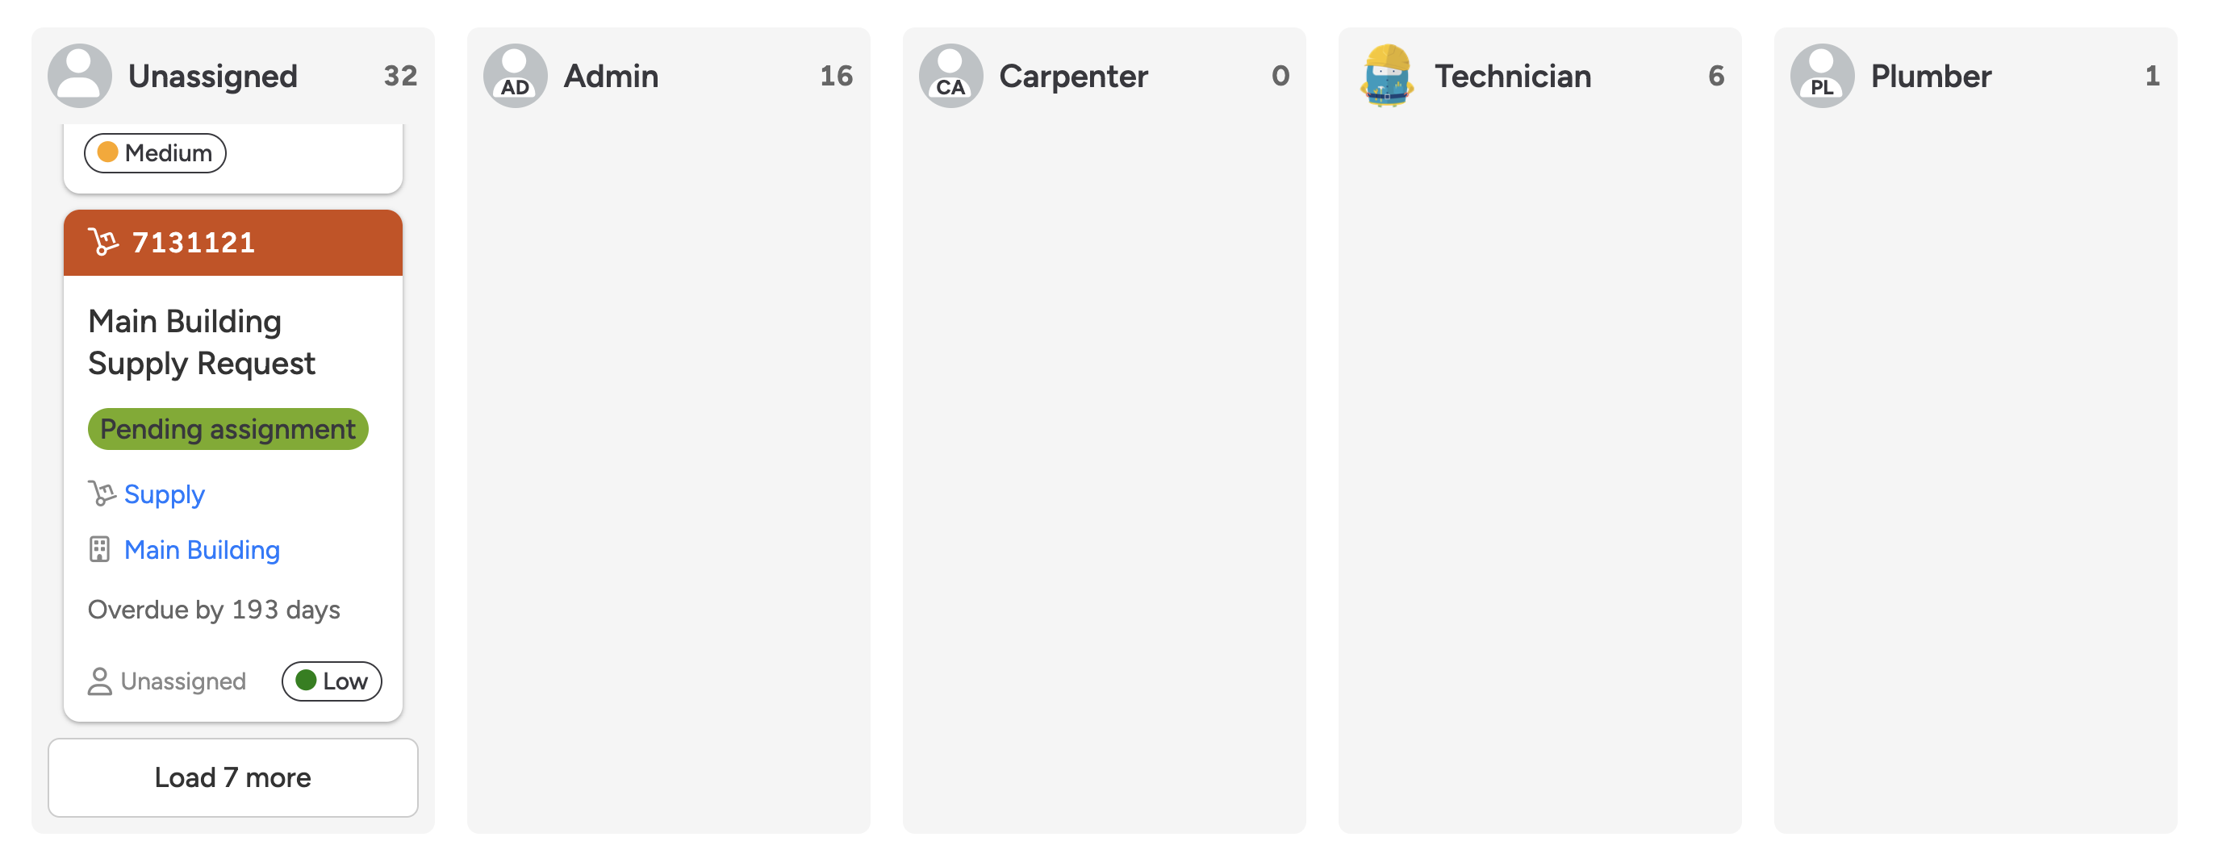Click the building icon beside Main Building
This screenshot has width=2214, height=858.
click(100, 550)
